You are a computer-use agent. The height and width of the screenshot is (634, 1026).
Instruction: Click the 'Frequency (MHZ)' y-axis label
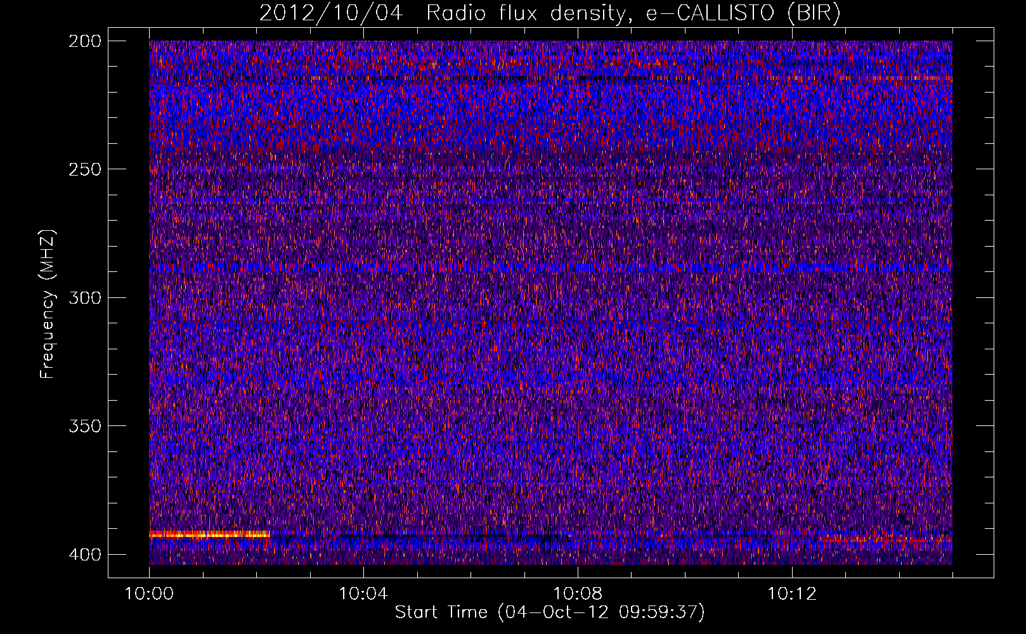coord(48,304)
